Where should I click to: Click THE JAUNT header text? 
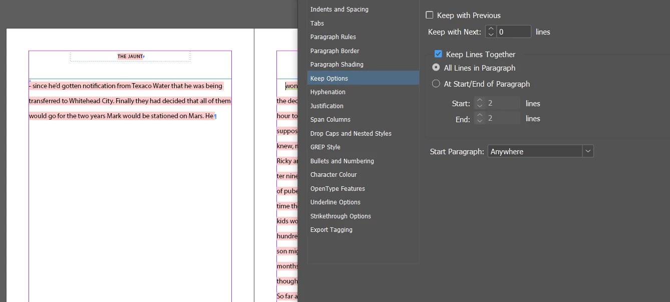(x=130, y=57)
